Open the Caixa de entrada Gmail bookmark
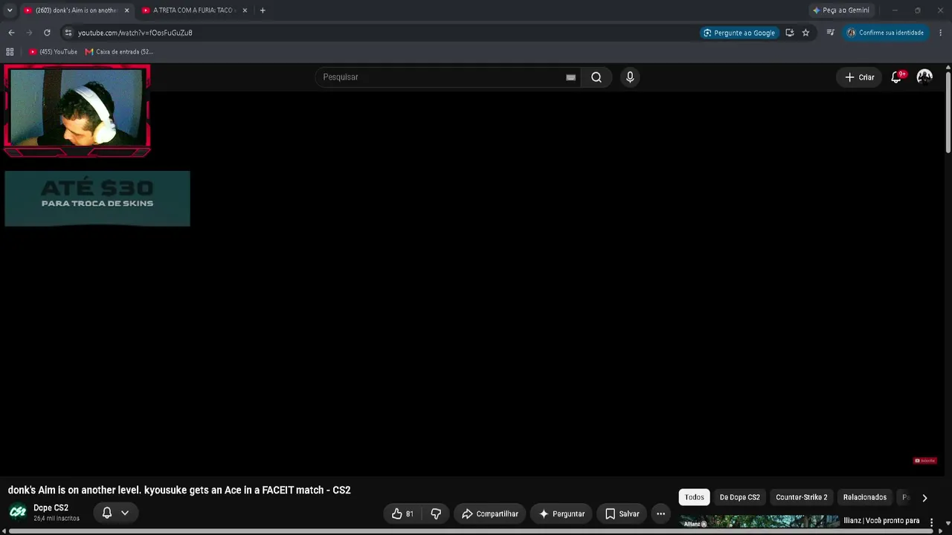This screenshot has width=952, height=535. point(119,52)
